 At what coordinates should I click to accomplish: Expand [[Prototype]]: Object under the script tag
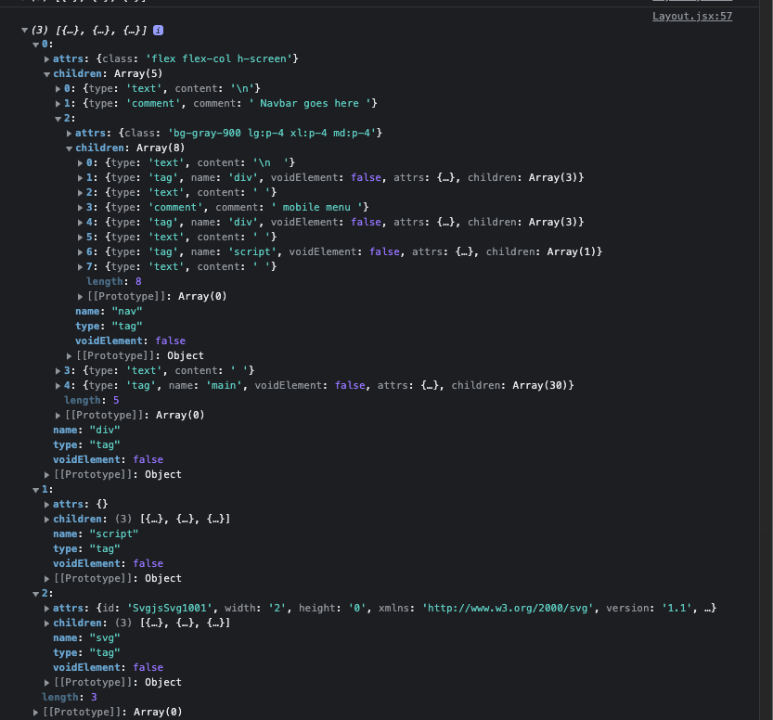point(46,579)
